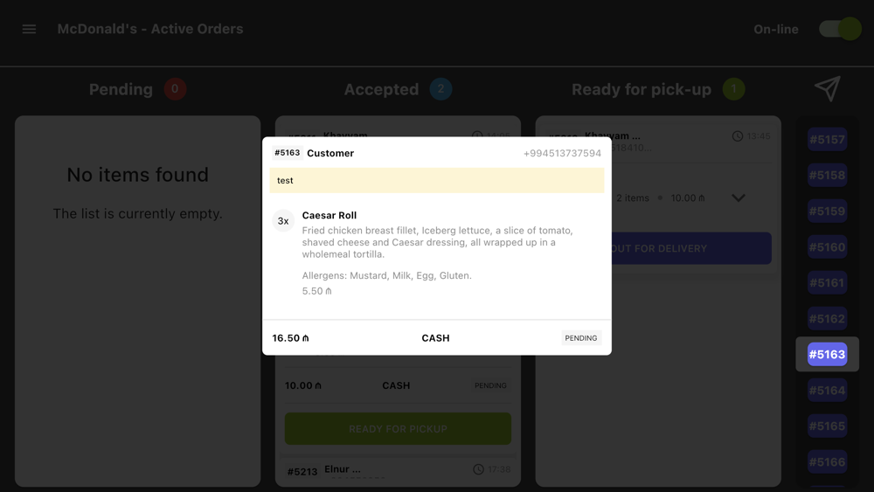Click the 3x quantity badge for Caesar Roll

tap(283, 220)
